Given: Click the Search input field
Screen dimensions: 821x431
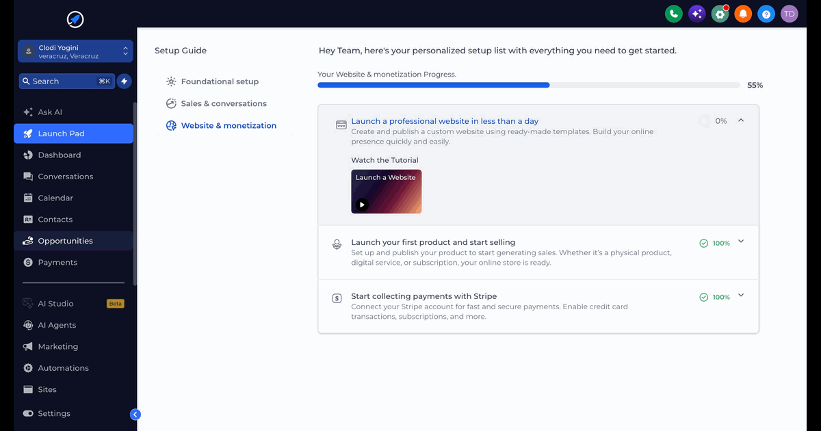Looking at the screenshot, I should (x=67, y=81).
